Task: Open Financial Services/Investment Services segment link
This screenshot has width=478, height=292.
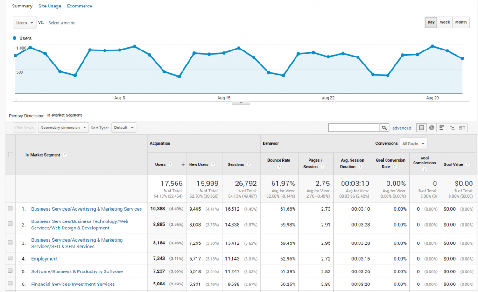Action: coord(73,284)
